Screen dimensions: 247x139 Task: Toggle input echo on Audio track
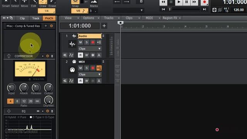point(99,42)
